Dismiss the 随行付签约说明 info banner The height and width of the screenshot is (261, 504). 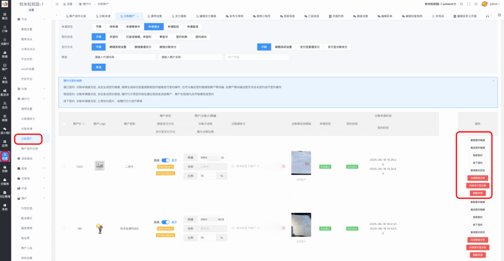tap(493, 80)
